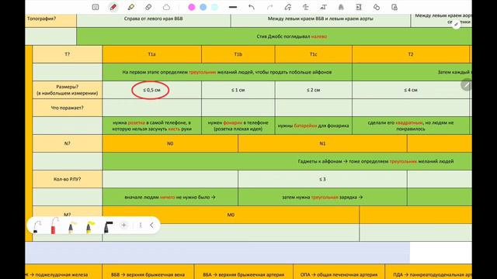
Task: Select the lasso selection tool
Action: coord(166,7)
